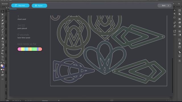The height and width of the screenshot is (102, 182).
Task: Open the Layers panel icon
Action: (x=179, y=43)
